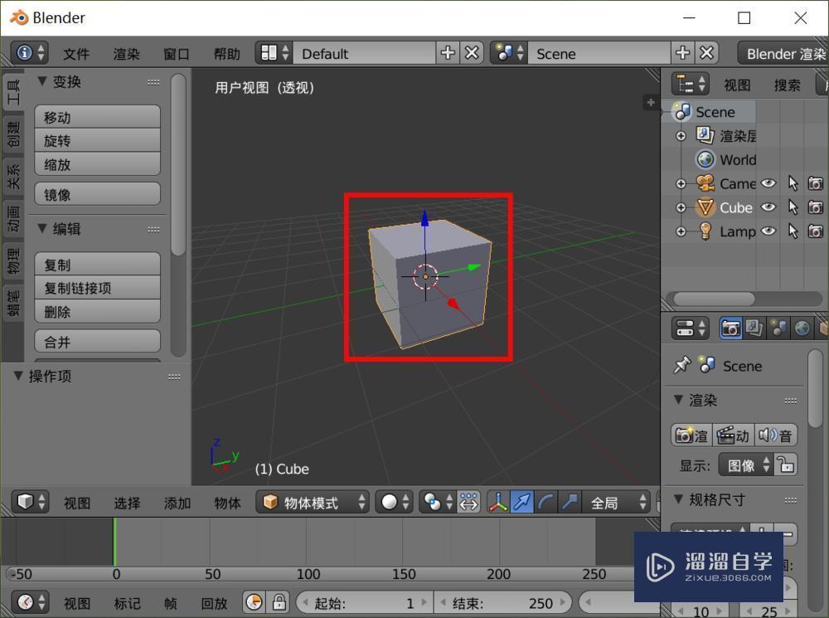The height and width of the screenshot is (618, 829).
Task: Open the outliner 搜索 menu
Action: (788, 85)
